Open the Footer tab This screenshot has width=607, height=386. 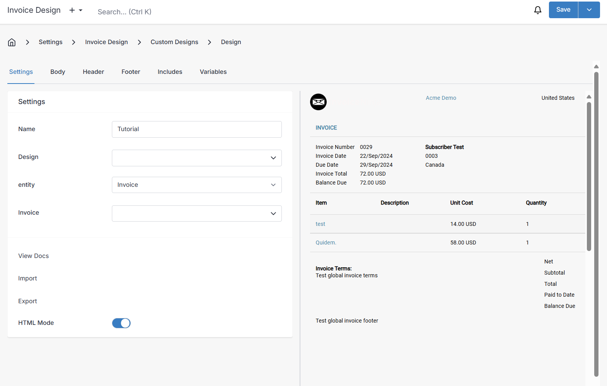[x=131, y=72]
